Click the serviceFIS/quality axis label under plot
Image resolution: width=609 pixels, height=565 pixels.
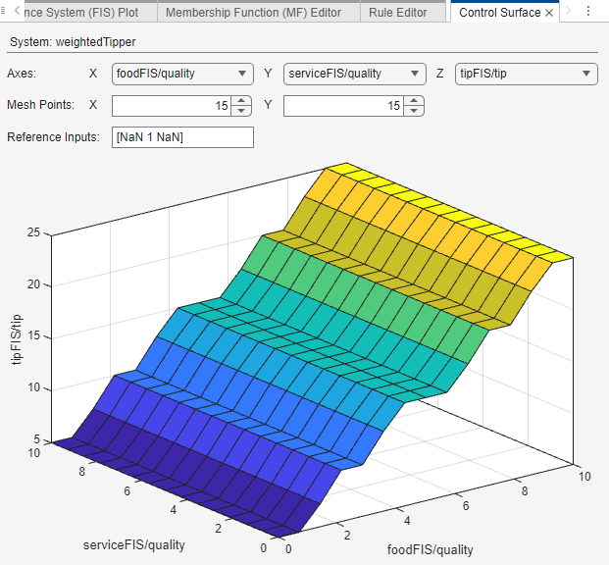coord(134,544)
